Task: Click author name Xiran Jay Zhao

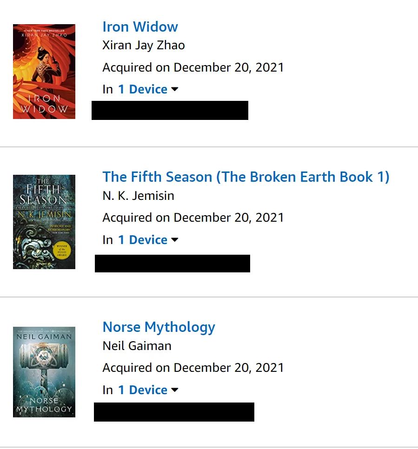Action: 143,46
